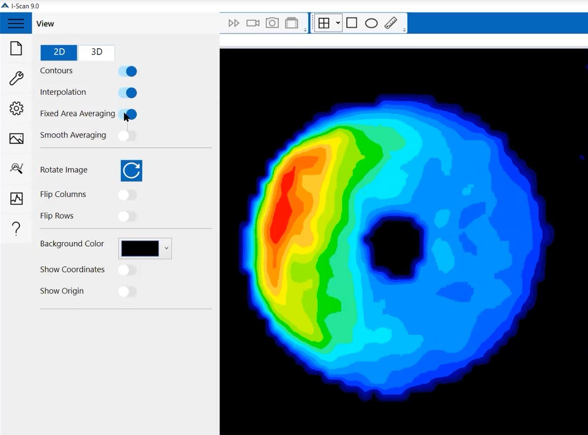Image resolution: width=588 pixels, height=435 pixels.
Task: Open the hamburger menu
Action: point(16,23)
